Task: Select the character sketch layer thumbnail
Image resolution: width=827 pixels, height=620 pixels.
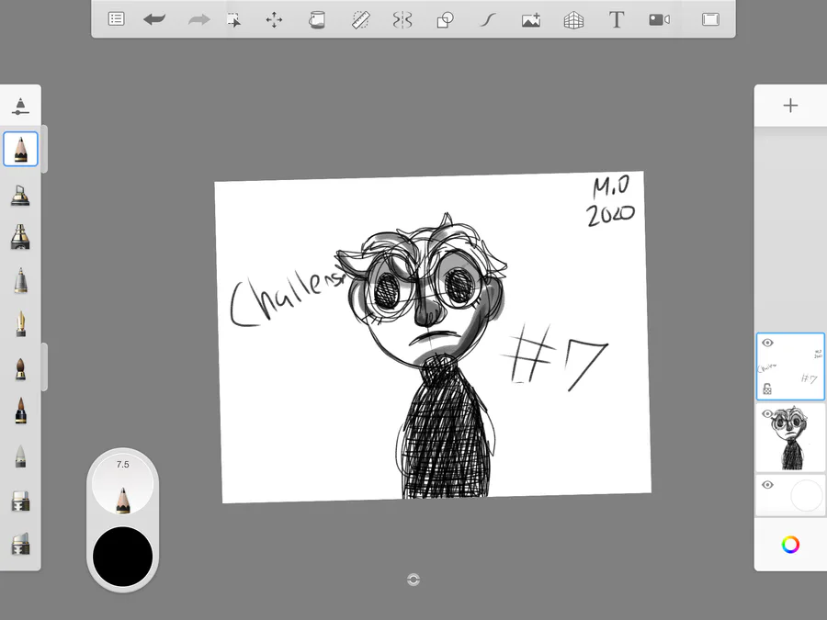Action: pyautogui.click(x=790, y=437)
